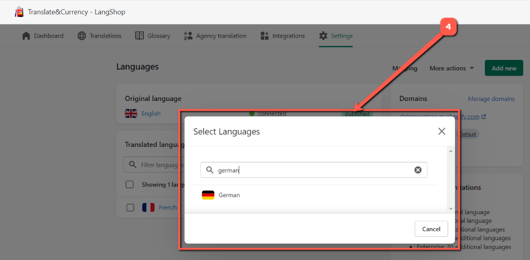Click the German flag icon

(x=208, y=195)
